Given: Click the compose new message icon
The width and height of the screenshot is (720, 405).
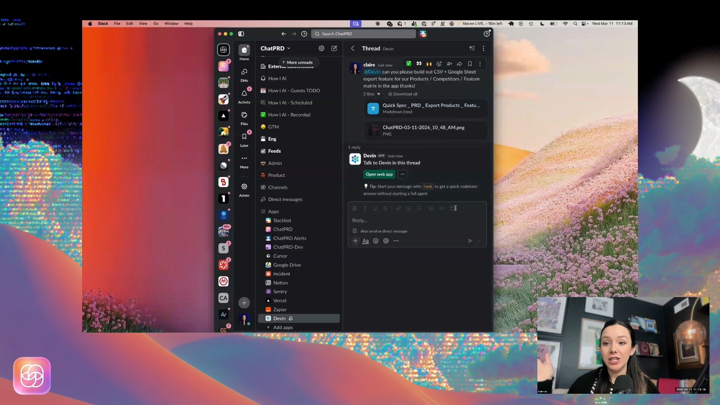Looking at the screenshot, I should click(x=334, y=48).
